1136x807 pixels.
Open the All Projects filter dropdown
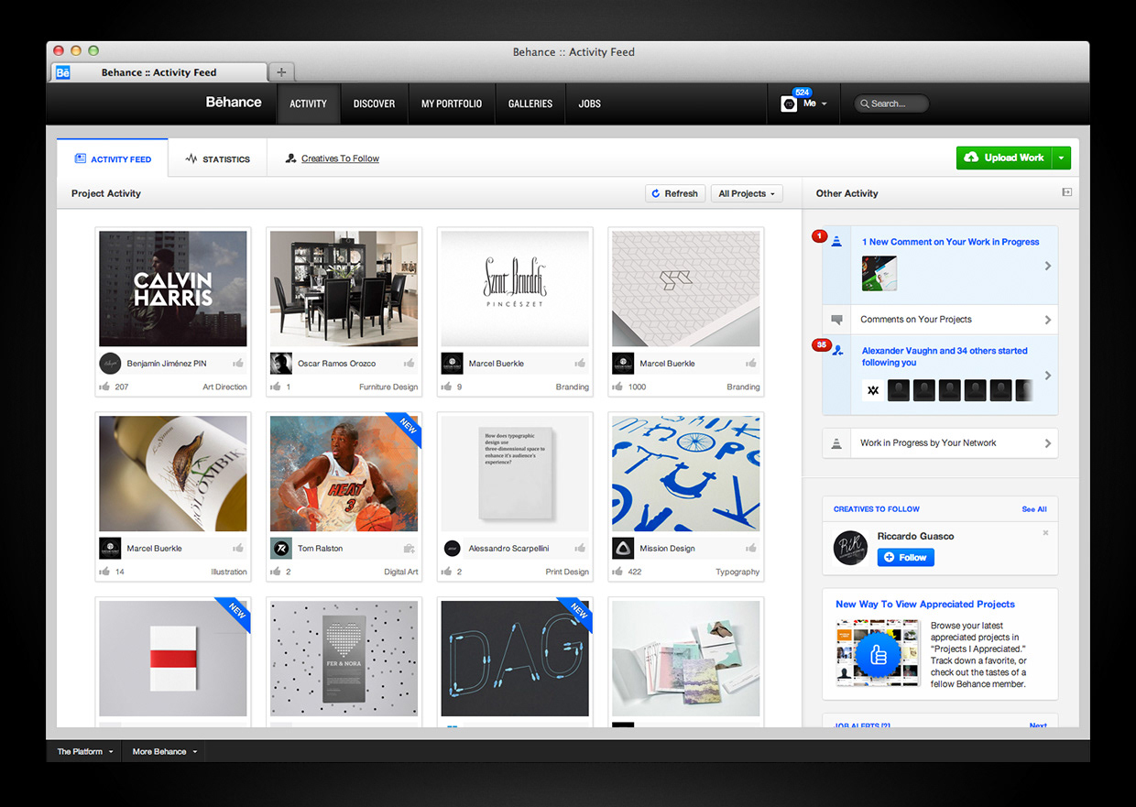[748, 193]
